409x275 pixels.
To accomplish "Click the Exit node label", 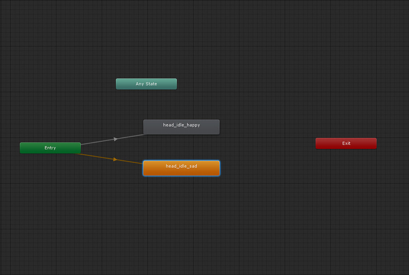I will pos(346,143).
